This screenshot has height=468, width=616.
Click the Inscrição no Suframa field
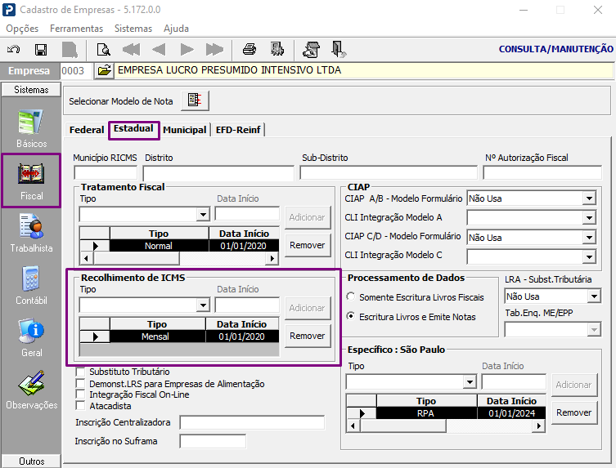pyautogui.click(x=212, y=442)
